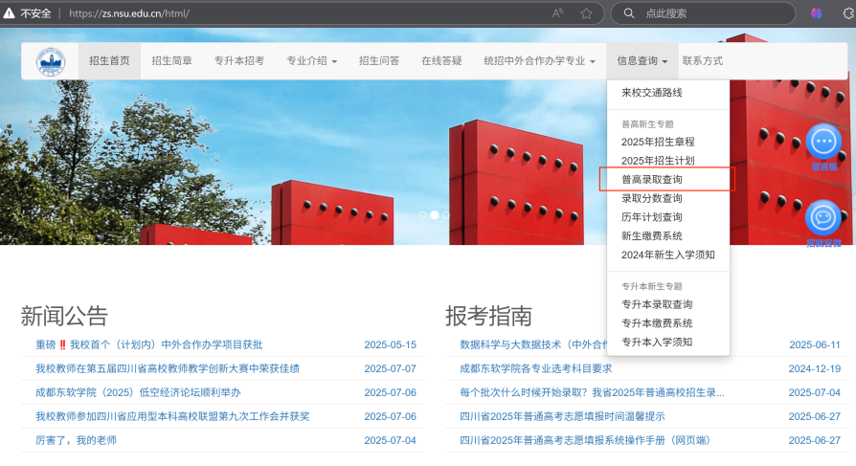856x466 pixels.
Task: Open guide 志愿填报系统操作手册（网页端）
Action: click(x=587, y=440)
